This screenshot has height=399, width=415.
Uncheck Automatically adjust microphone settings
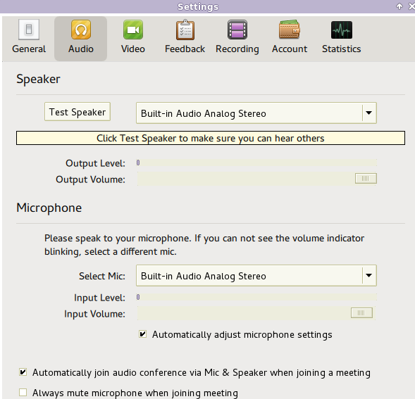[x=142, y=334]
